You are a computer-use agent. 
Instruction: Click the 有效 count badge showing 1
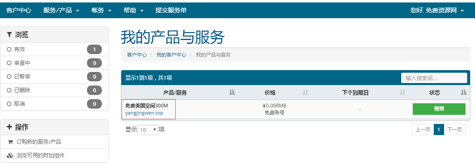(x=94, y=50)
